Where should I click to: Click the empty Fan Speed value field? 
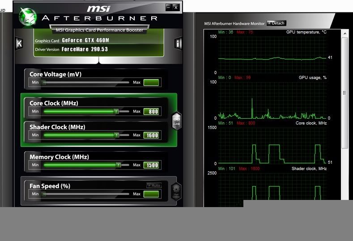(151, 194)
